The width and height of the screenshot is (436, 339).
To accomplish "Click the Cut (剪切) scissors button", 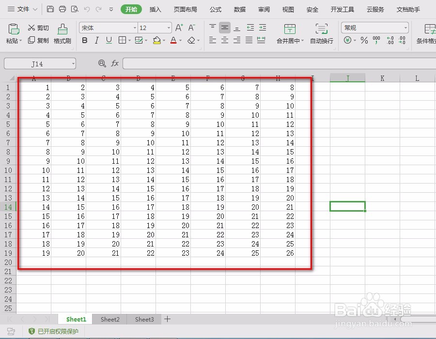I will [x=38, y=28].
